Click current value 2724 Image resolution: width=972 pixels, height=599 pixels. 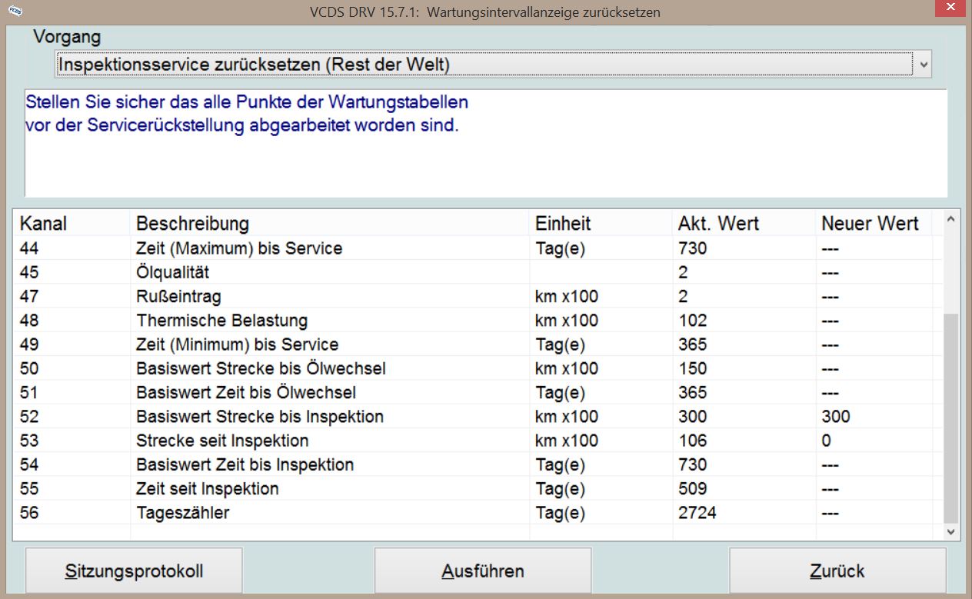697,512
